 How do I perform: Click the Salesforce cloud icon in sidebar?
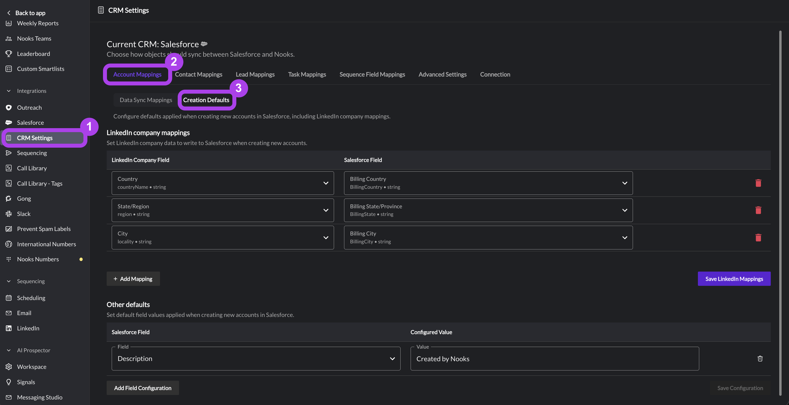tap(8, 123)
